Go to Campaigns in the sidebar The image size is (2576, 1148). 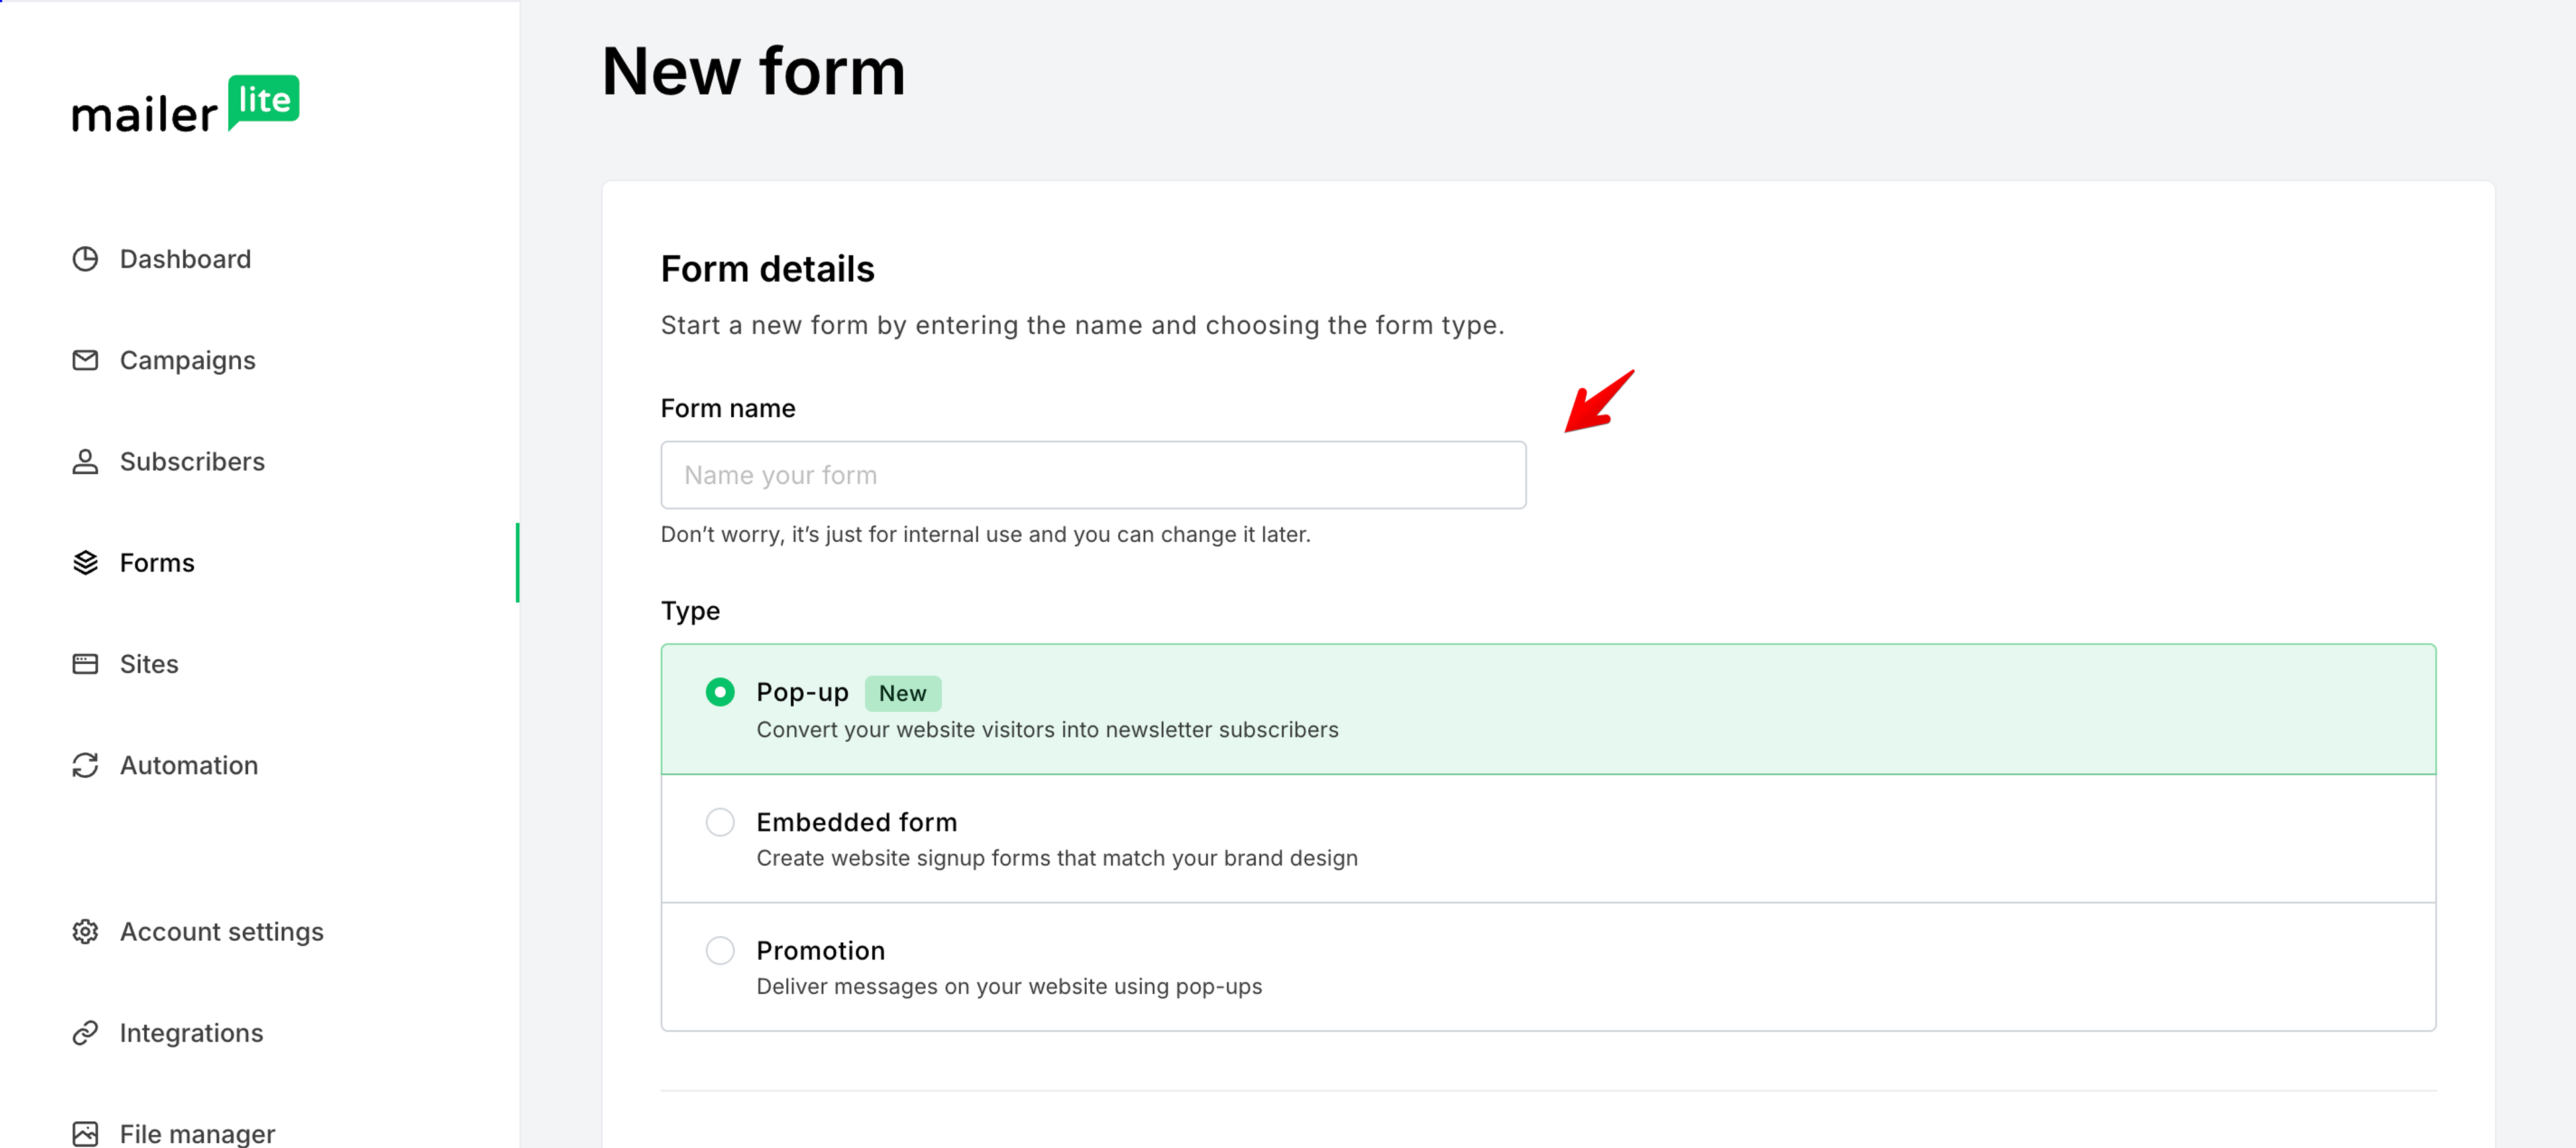[187, 360]
